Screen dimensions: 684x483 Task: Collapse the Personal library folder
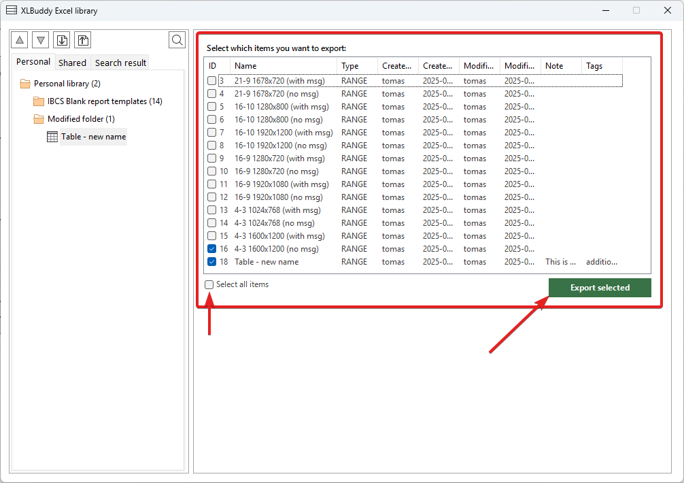[x=25, y=84]
